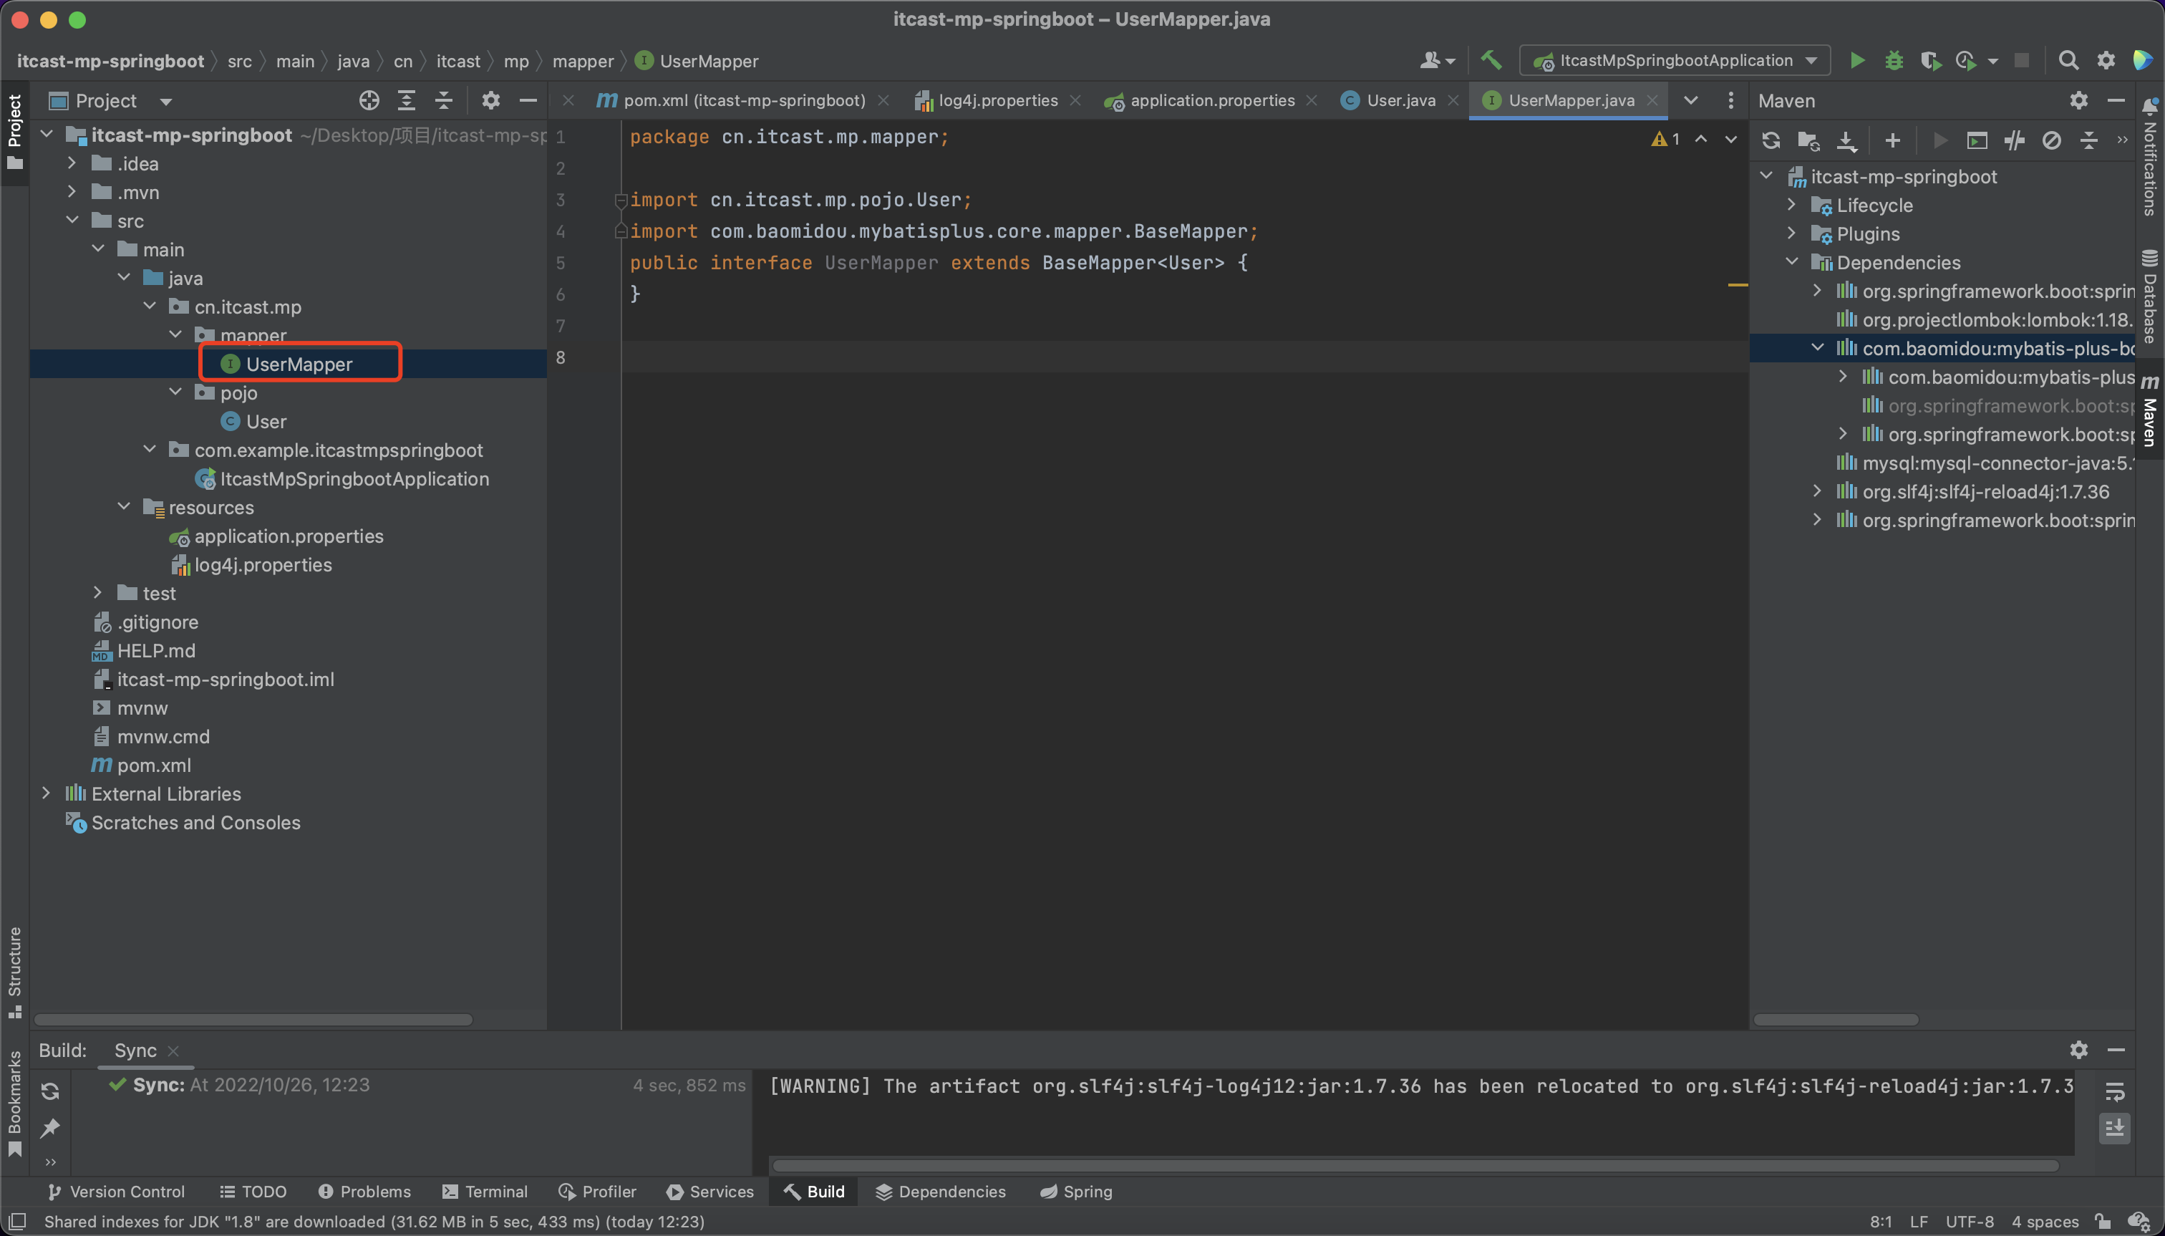This screenshot has width=2165, height=1236.
Task: Click the green Run application icon
Action: (1857, 60)
